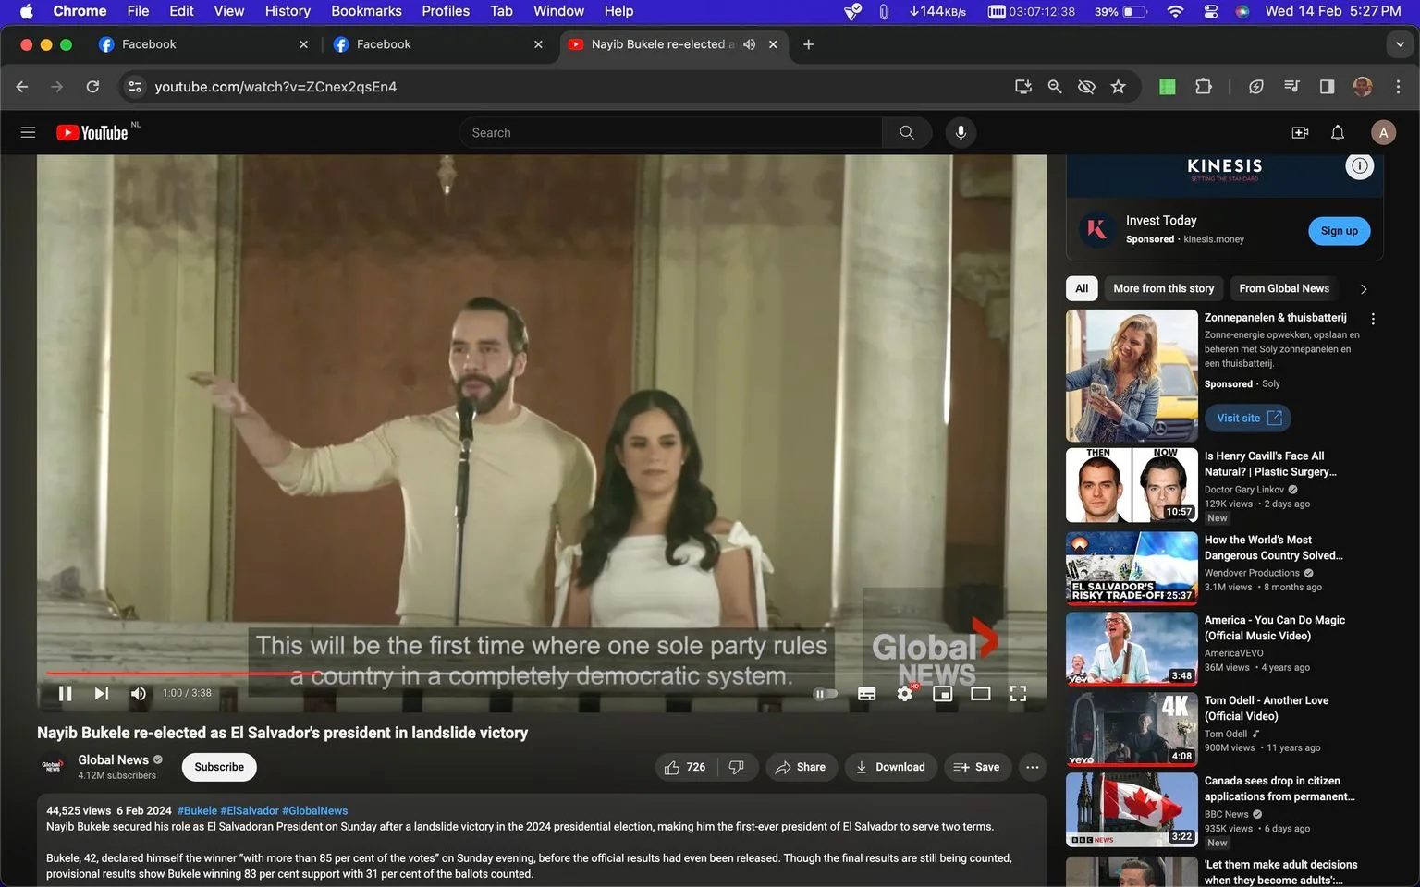
Task: Open more actions menu beside Save
Action: (1033, 767)
